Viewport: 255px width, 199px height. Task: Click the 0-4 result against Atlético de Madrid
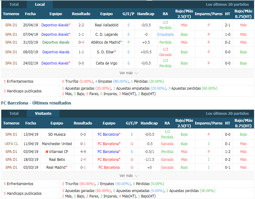coord(81,42)
